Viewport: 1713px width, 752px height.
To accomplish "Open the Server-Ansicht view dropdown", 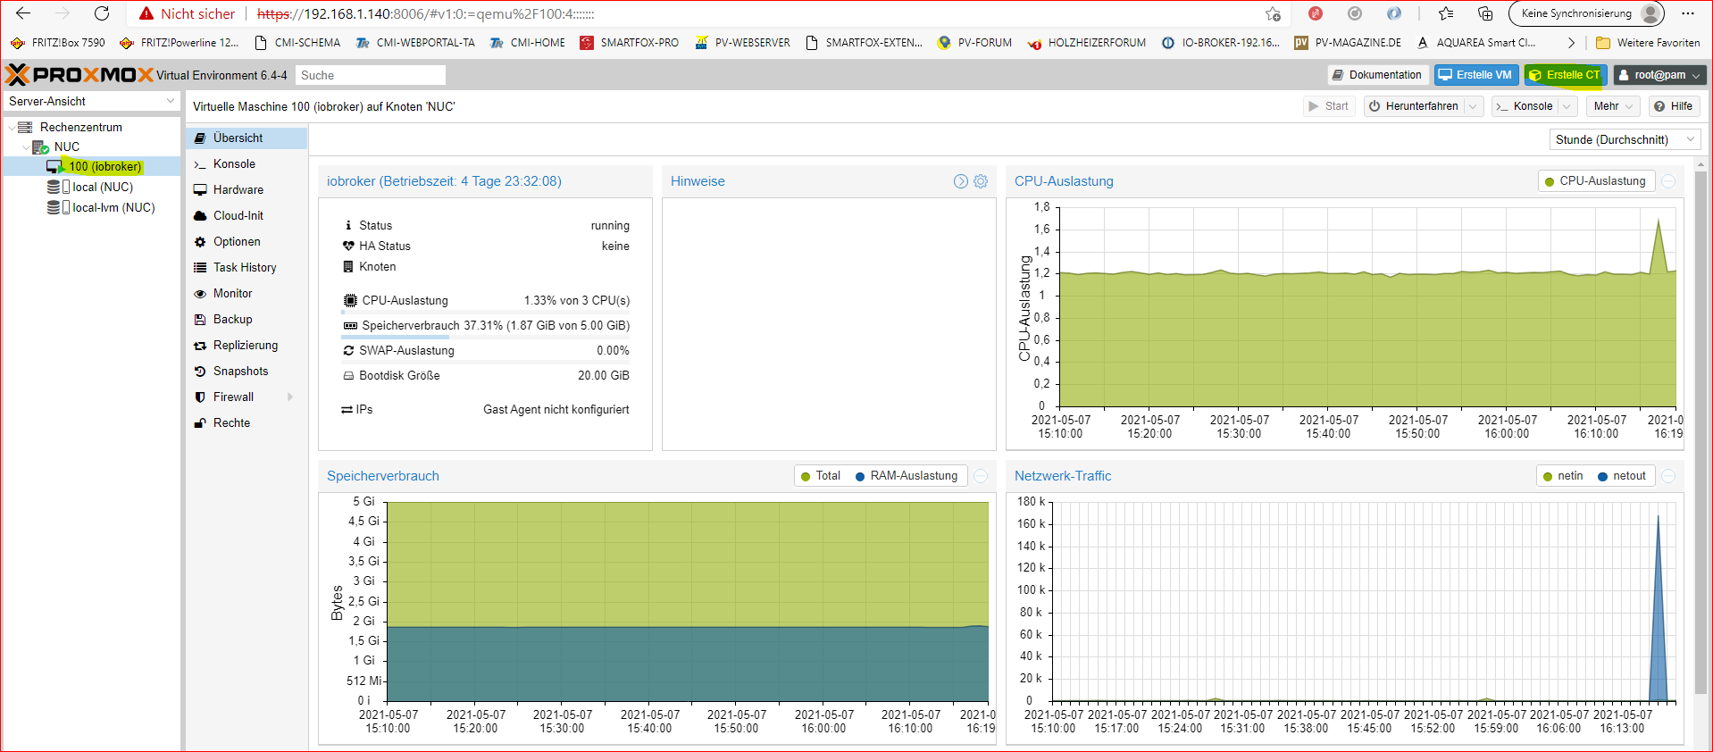I will tap(92, 101).
